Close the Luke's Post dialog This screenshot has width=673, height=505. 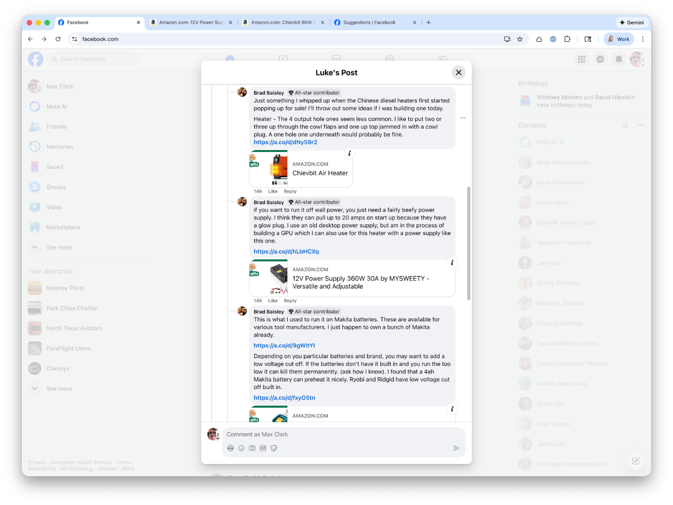tap(458, 72)
